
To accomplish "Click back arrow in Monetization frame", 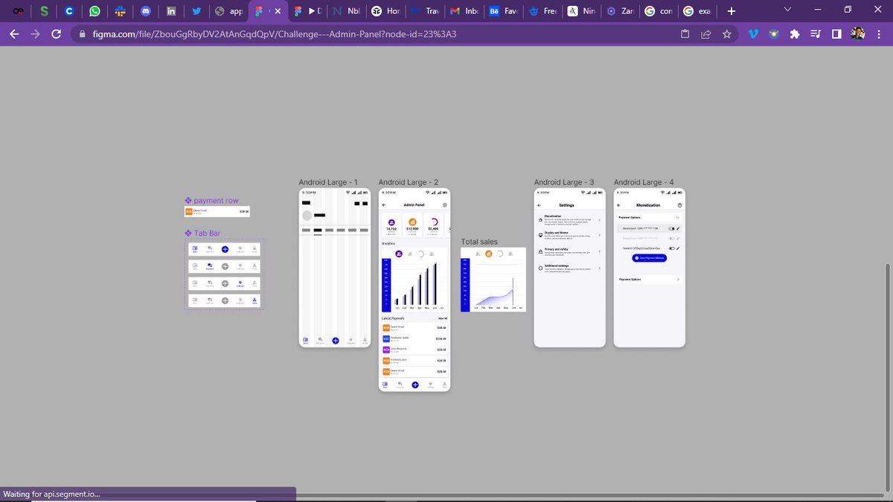I will 620,205.
